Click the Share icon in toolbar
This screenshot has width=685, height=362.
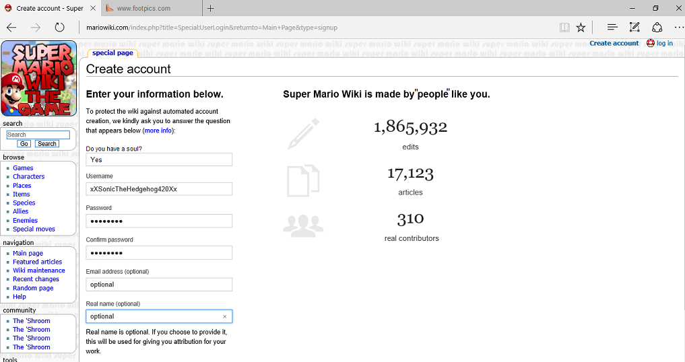click(657, 28)
